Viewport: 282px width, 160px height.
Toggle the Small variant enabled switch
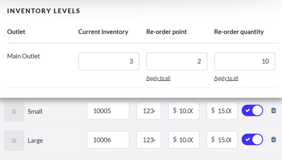[252, 111]
